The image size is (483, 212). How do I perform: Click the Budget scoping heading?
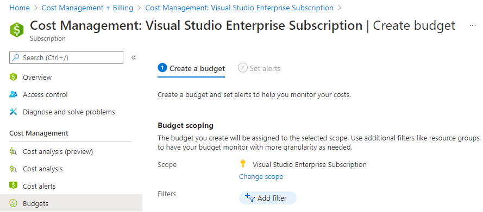coord(185,125)
